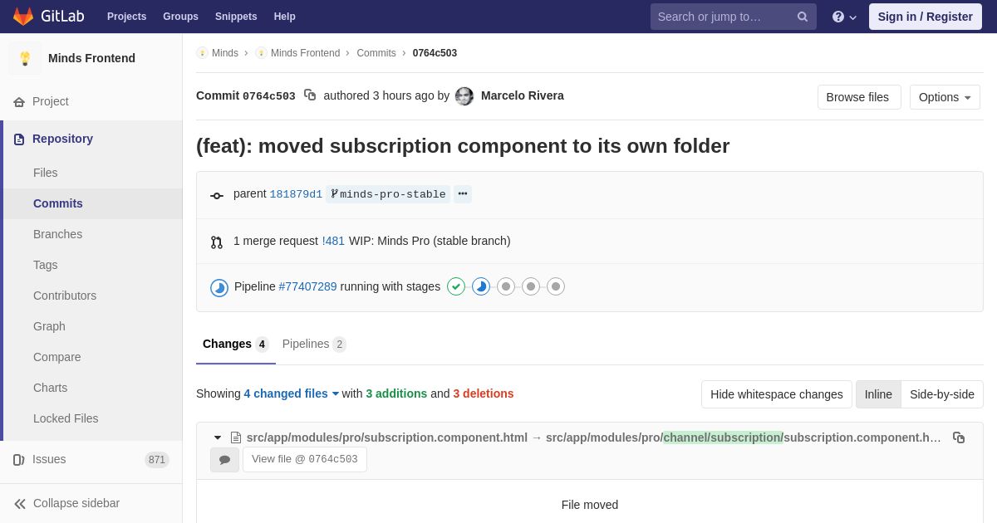Click the third pipeline stage icon

tap(506, 286)
